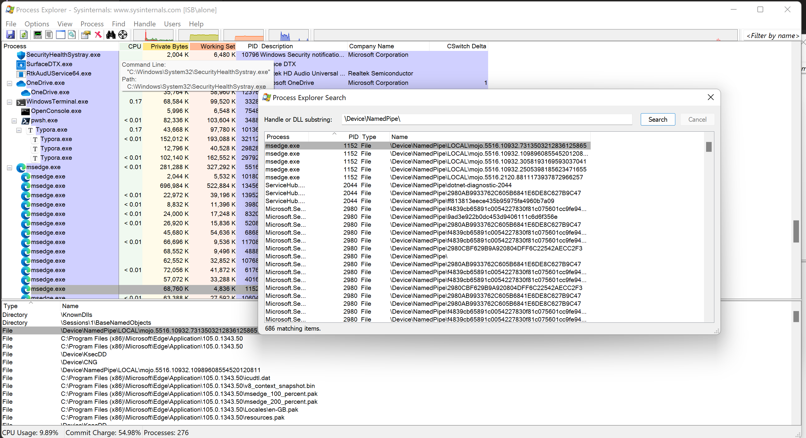Collapse the pwsh.exe process tree
Viewport: 806px width, 438px height.
point(14,121)
